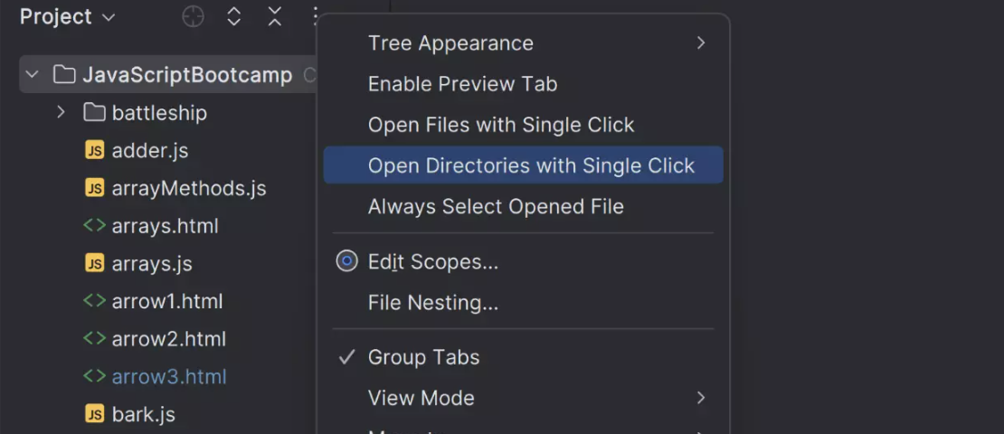Click the folder icon for battleship
Viewport: 1004px width, 434px height.
[x=94, y=113]
